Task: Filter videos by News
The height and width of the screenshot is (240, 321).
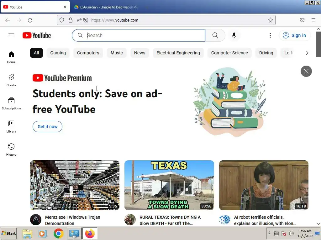Action: 139,53
